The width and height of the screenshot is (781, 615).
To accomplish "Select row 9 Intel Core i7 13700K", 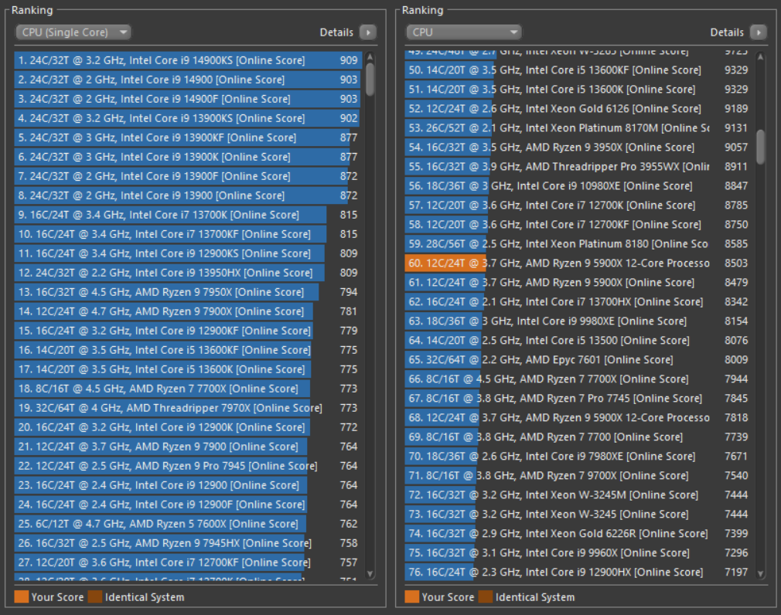I will tap(188, 215).
